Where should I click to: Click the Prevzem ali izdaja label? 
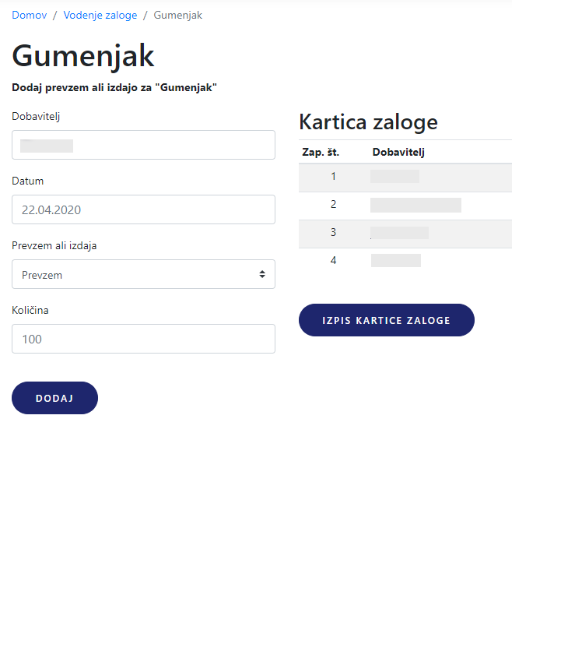(54, 245)
